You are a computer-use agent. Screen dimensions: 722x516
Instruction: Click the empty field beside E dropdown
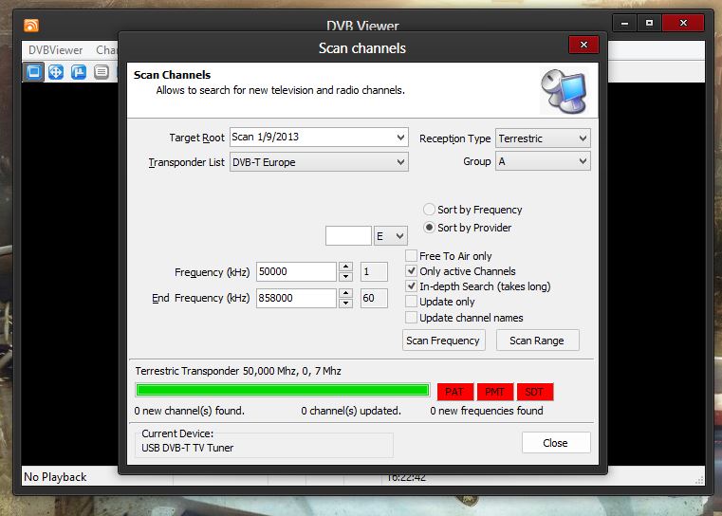[x=348, y=235]
